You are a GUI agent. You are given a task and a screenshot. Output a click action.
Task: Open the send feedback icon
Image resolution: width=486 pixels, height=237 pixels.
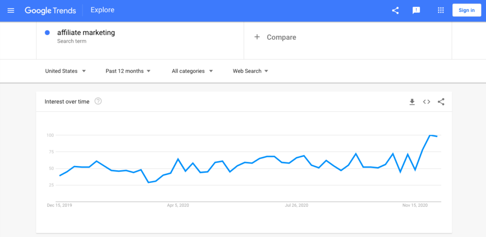coord(416,10)
